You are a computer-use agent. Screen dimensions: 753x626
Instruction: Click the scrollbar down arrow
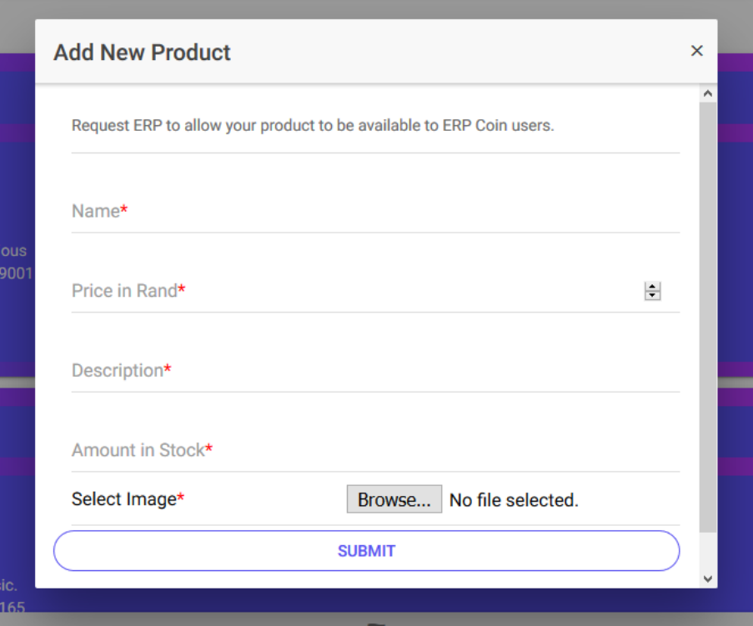[x=708, y=578]
